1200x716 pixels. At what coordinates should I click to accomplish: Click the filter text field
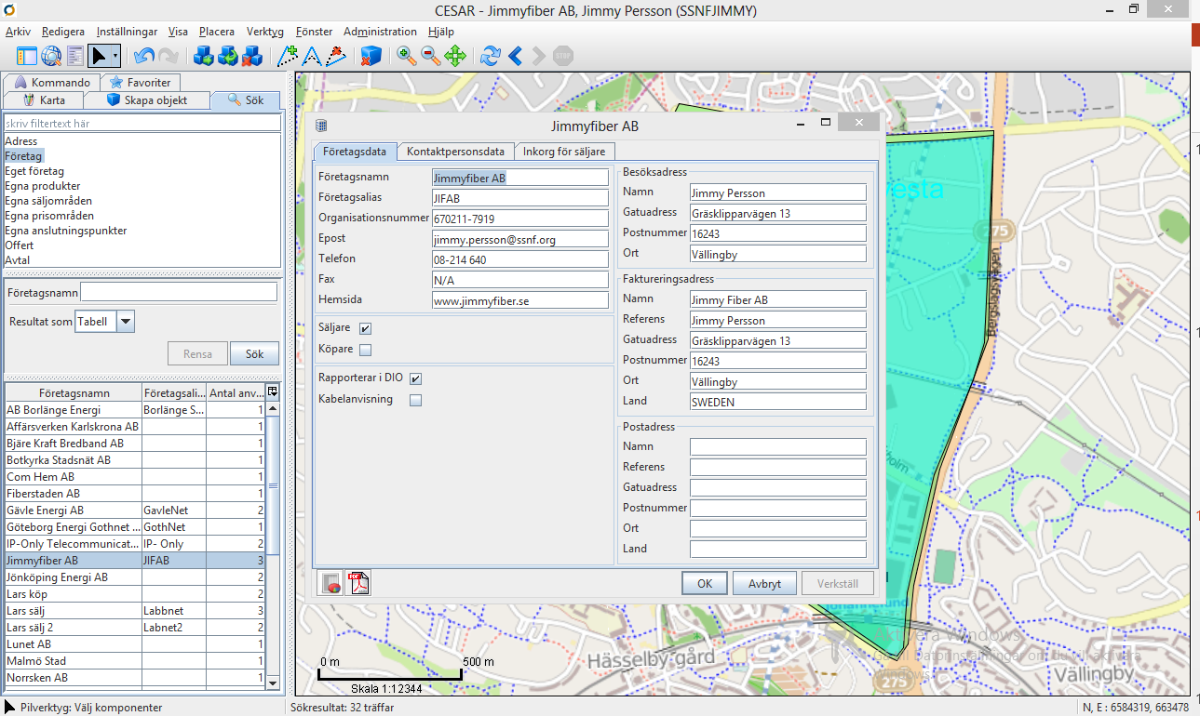pos(142,123)
